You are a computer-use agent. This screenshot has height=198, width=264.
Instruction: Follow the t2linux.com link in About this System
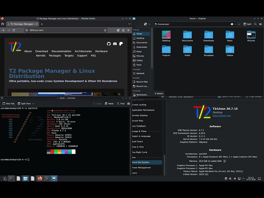pyautogui.click(x=222, y=115)
